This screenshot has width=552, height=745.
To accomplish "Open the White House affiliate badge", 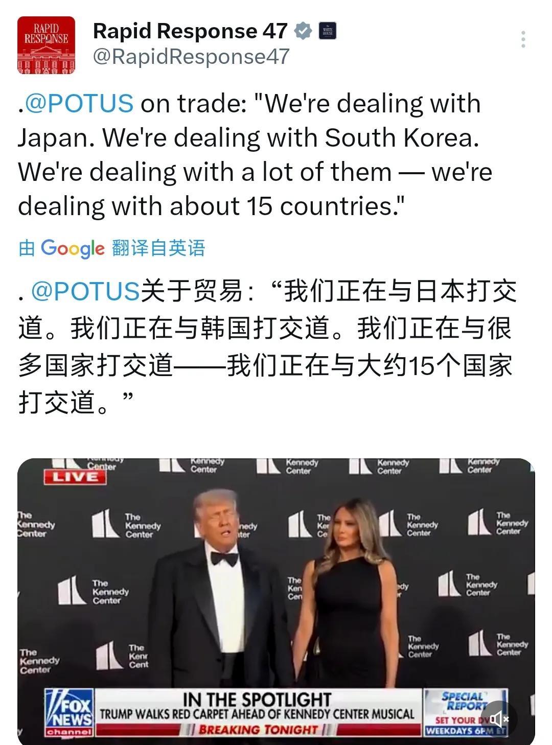I will [x=328, y=31].
